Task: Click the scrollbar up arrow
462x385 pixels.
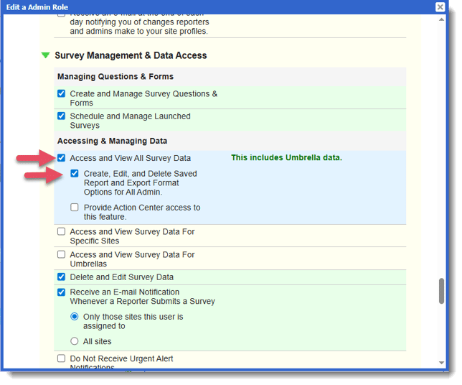Action: click(x=442, y=20)
